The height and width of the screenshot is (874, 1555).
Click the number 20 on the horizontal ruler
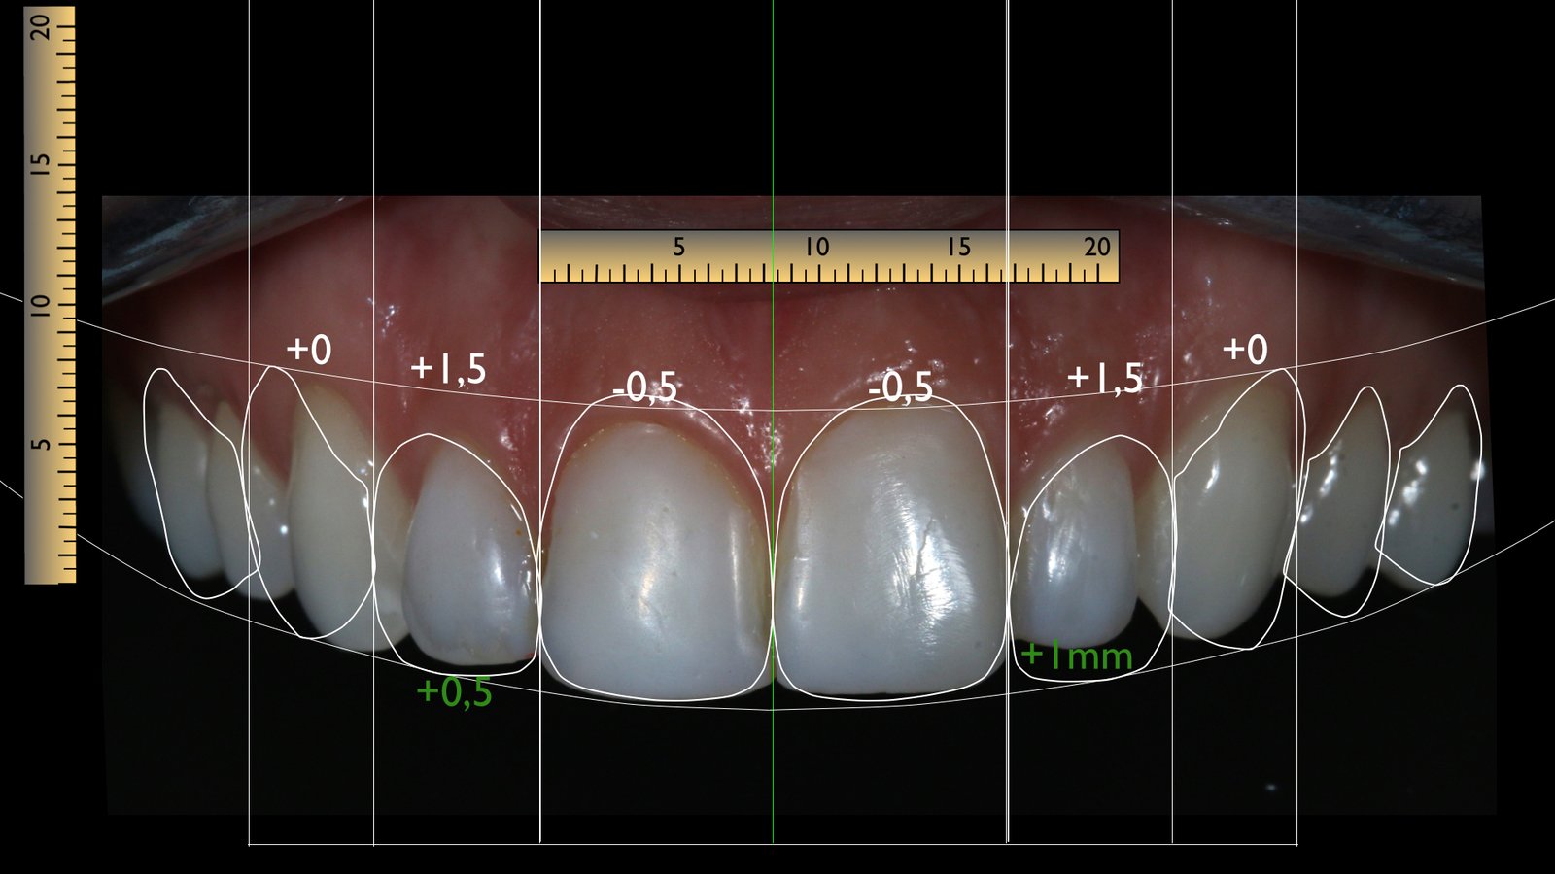pos(1097,247)
